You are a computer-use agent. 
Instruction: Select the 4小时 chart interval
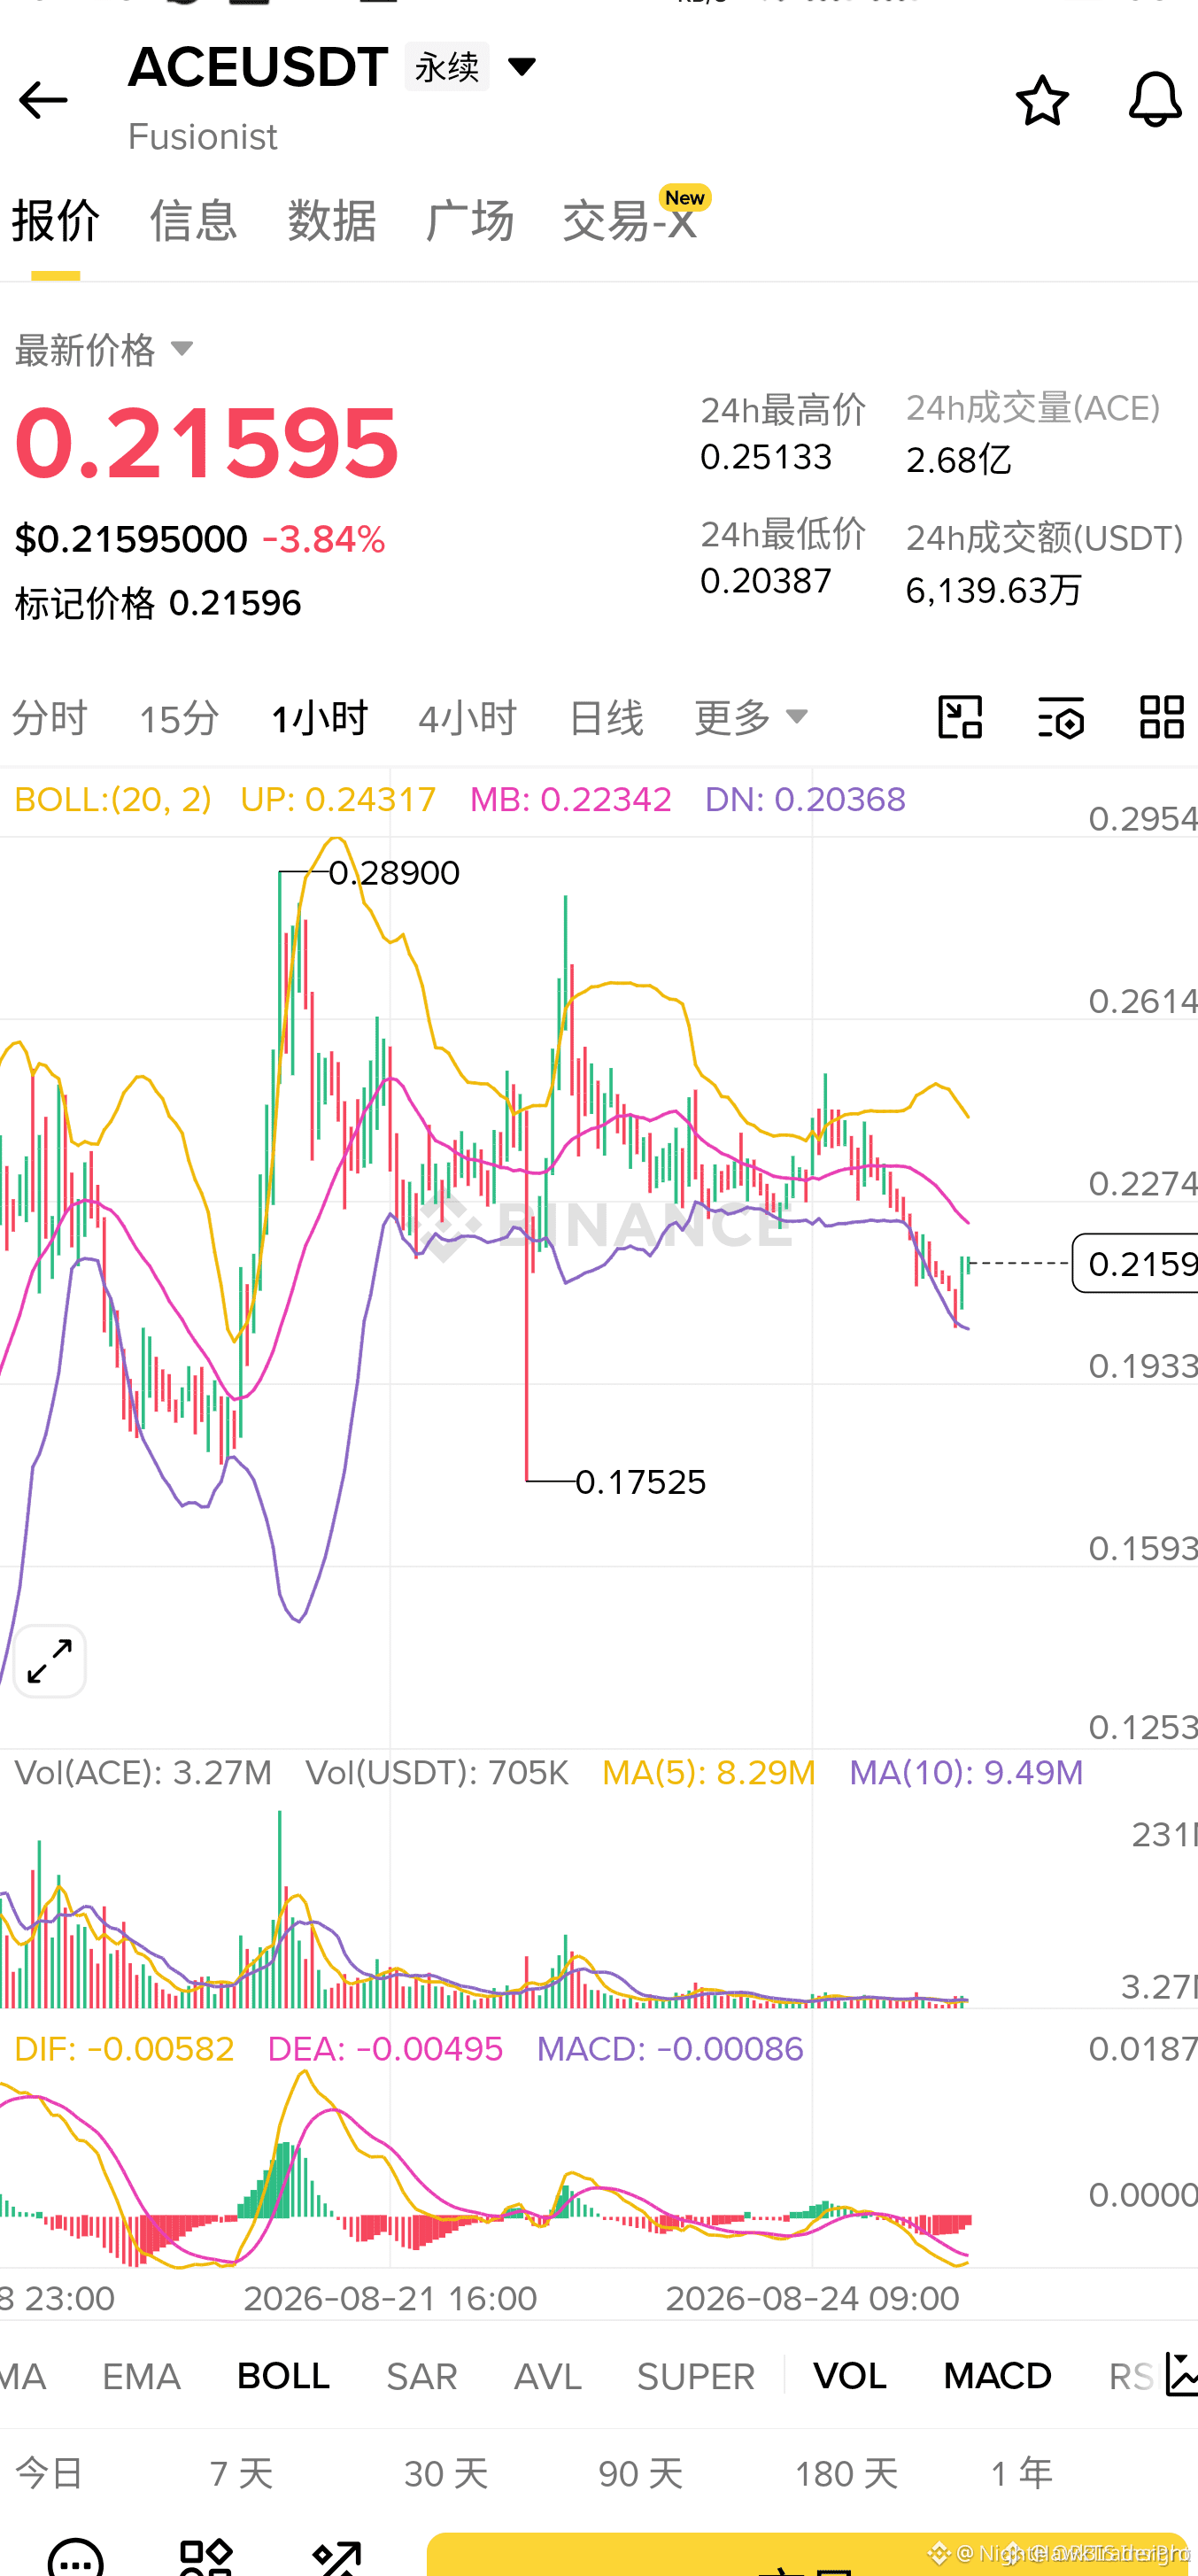(468, 718)
